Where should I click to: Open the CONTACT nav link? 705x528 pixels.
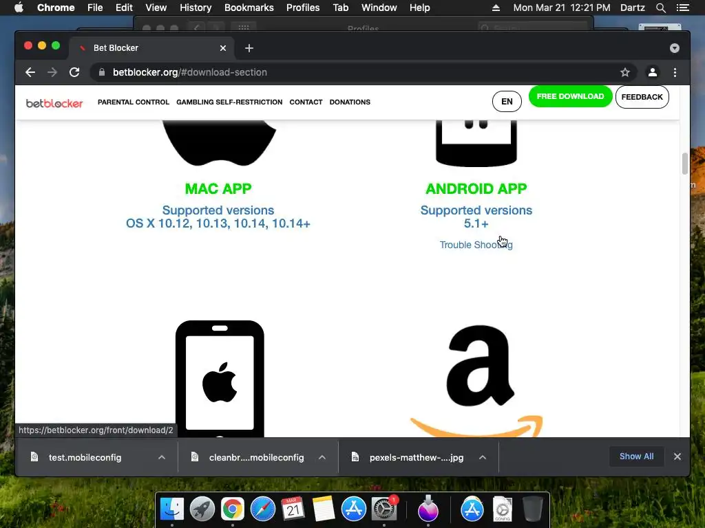306,102
